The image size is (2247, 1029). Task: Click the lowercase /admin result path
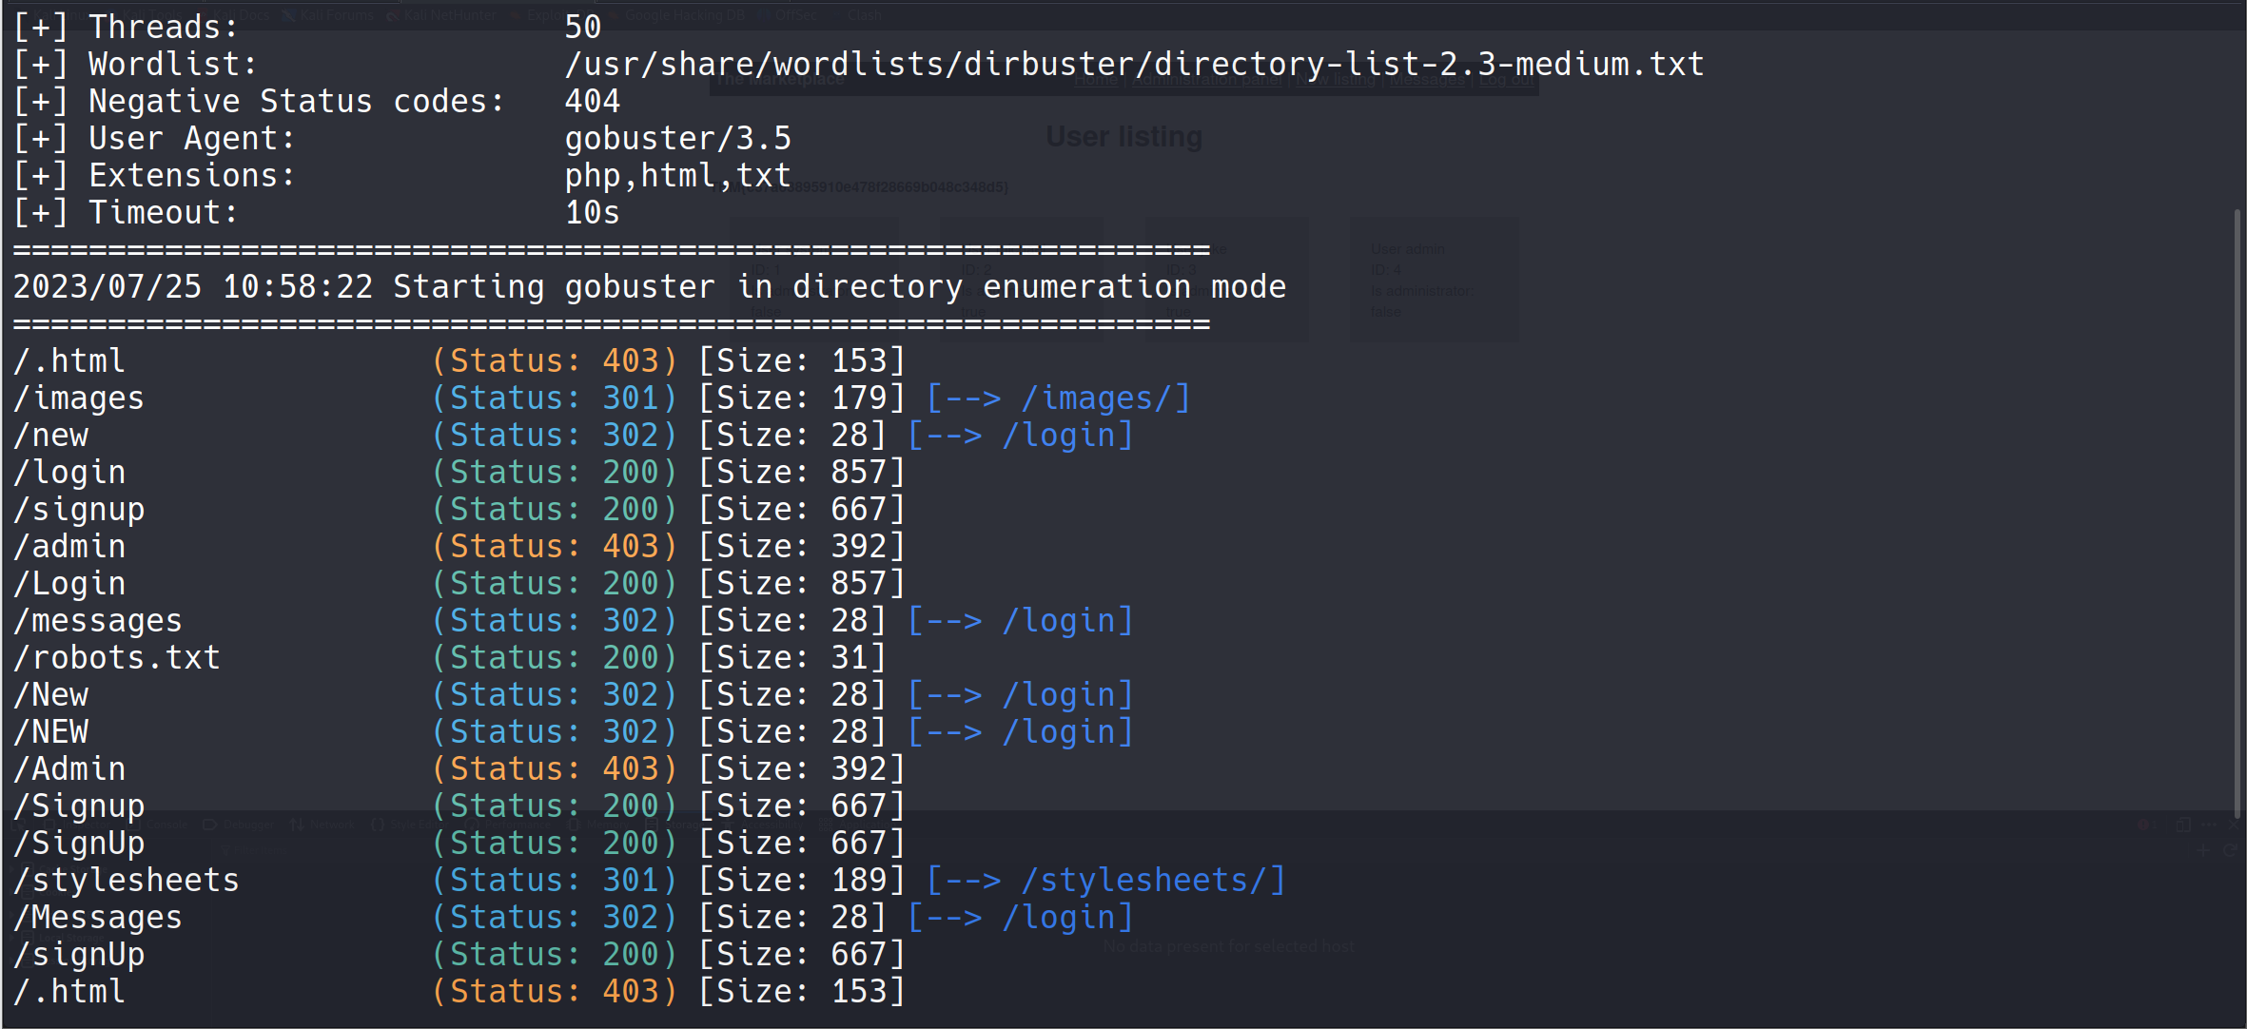point(69,547)
